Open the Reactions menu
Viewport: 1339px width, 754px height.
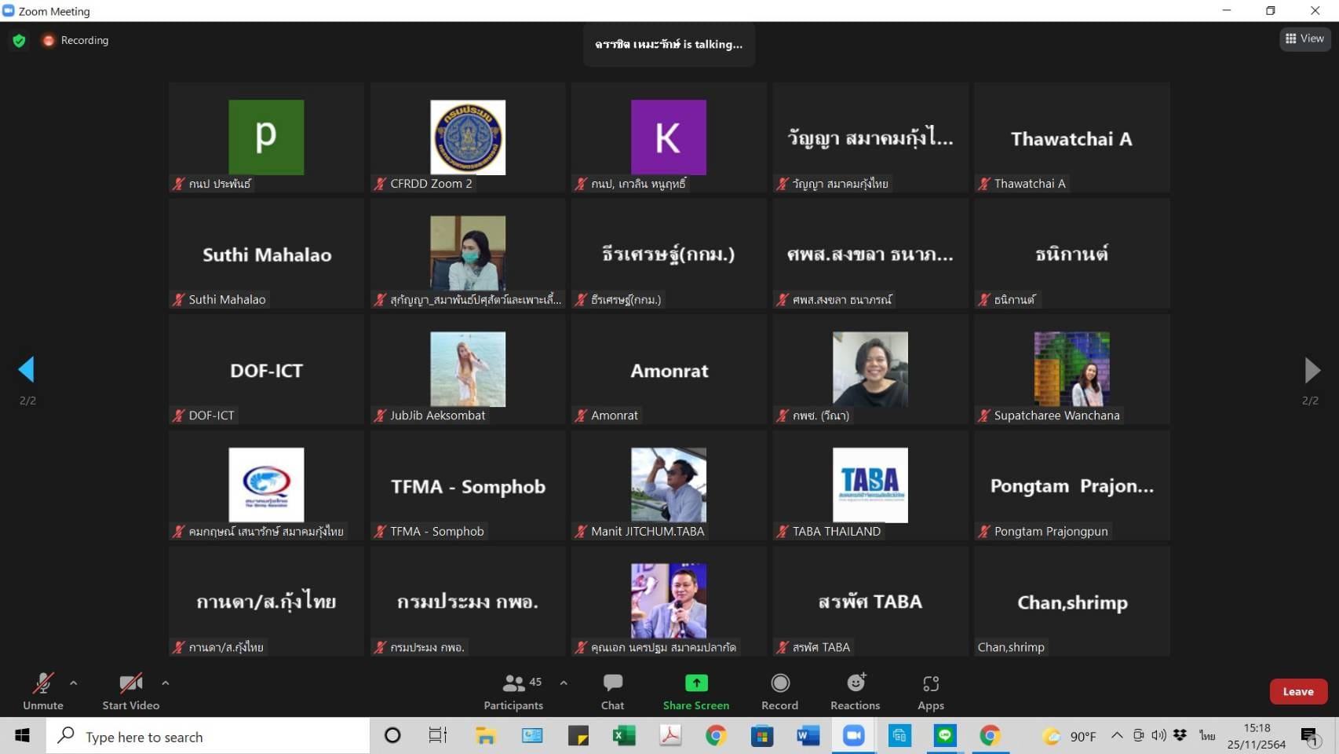(855, 691)
